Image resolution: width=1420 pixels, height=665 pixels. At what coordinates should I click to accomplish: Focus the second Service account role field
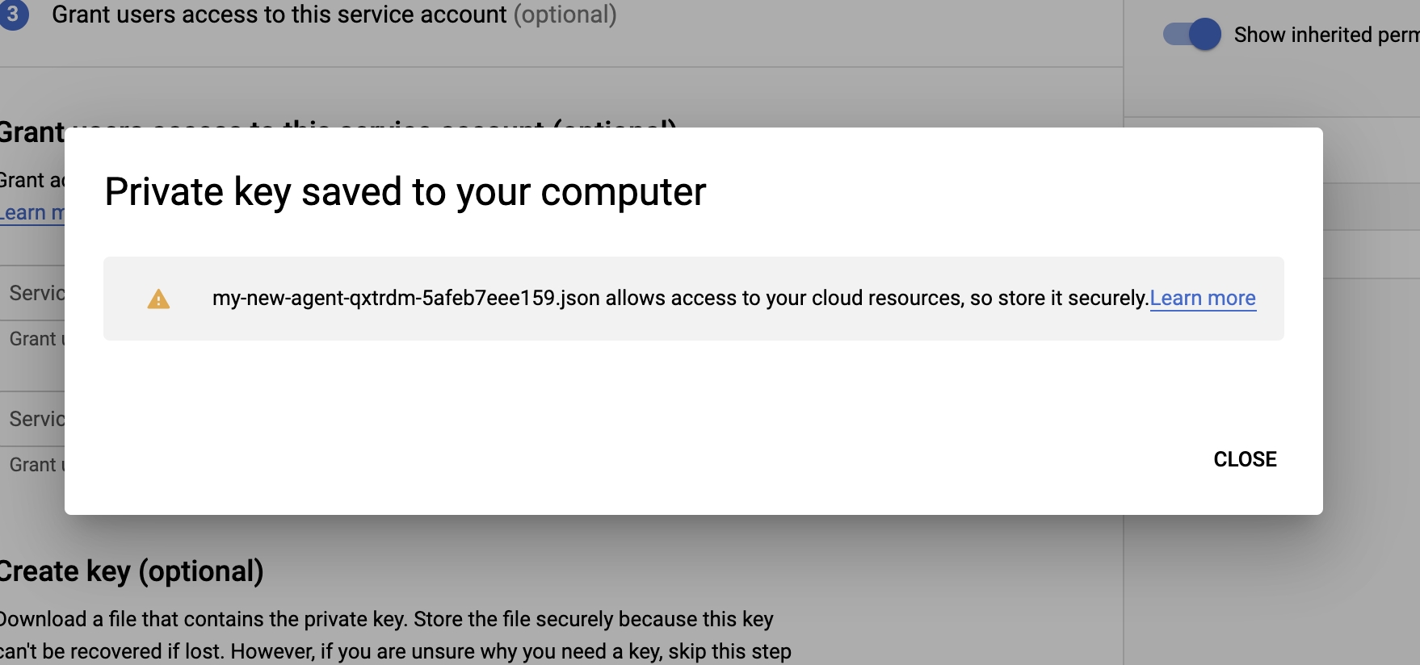click(36, 419)
